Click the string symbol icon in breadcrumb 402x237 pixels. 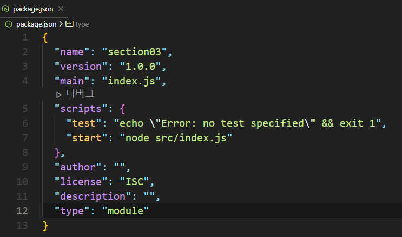69,24
